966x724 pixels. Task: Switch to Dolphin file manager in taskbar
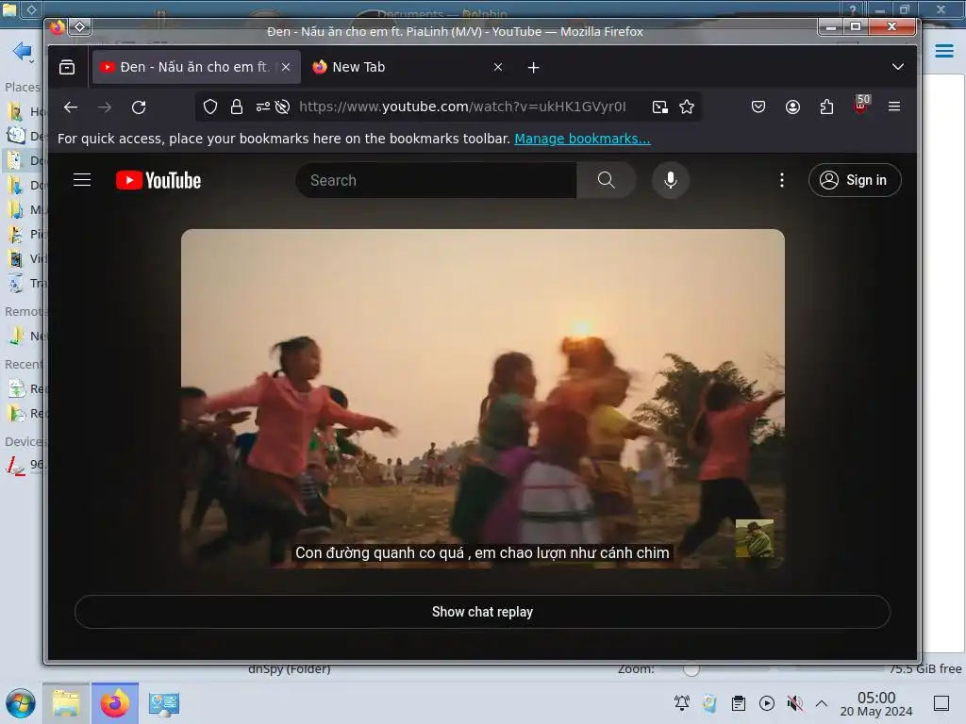tap(66, 703)
